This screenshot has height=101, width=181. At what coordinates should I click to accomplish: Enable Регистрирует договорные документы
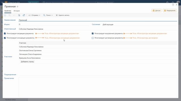pos(93,38)
